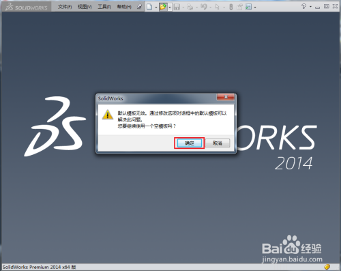
Task: Click status text SolidWorks Premium 2014 x64
Action: [39, 267]
